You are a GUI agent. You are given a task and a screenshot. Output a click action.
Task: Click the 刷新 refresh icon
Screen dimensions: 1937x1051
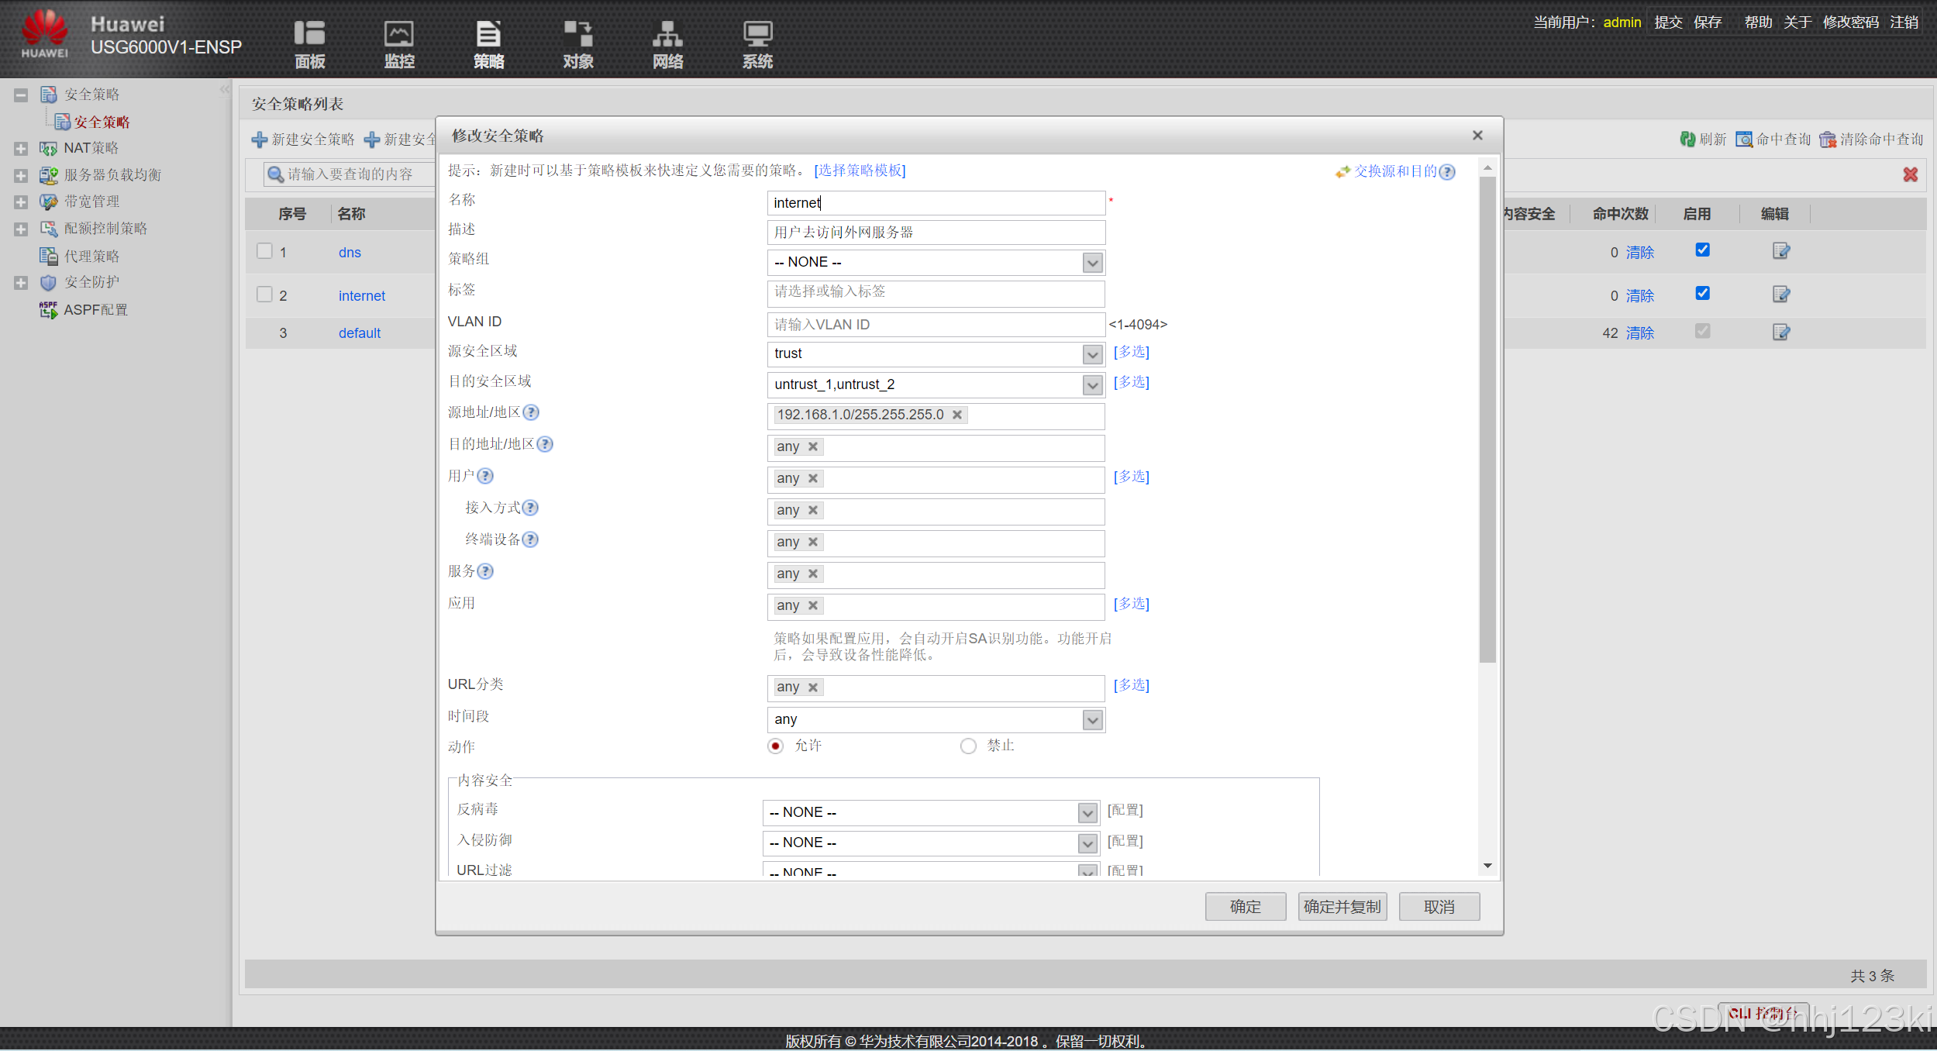tap(1687, 140)
